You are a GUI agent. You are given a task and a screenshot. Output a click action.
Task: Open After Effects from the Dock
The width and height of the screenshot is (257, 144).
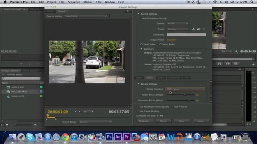pos(118,137)
